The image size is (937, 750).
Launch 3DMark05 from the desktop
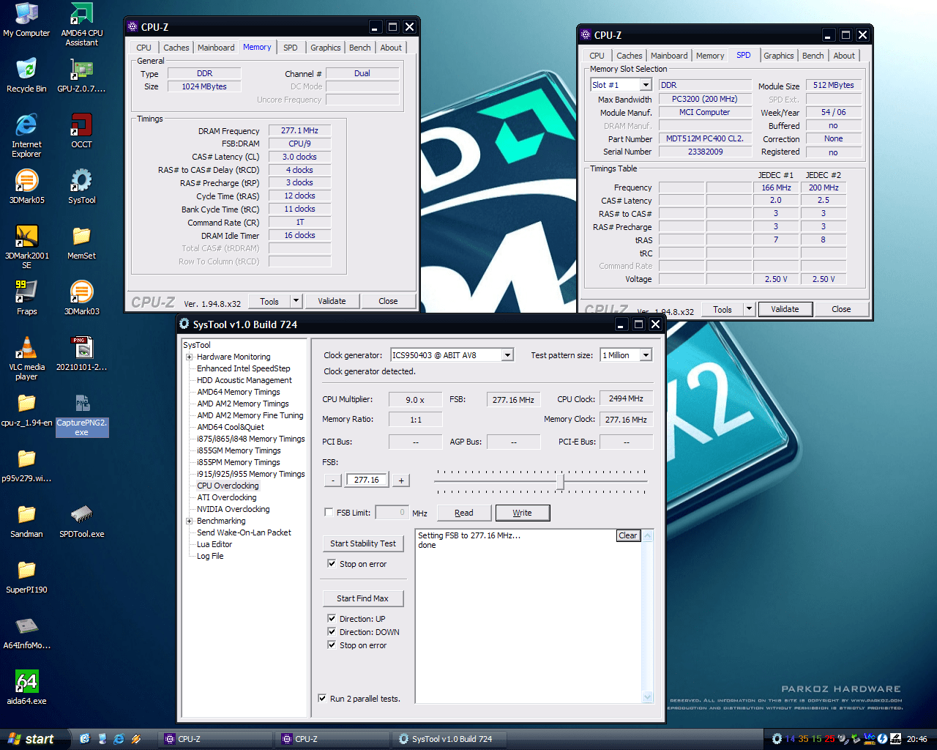(27, 187)
